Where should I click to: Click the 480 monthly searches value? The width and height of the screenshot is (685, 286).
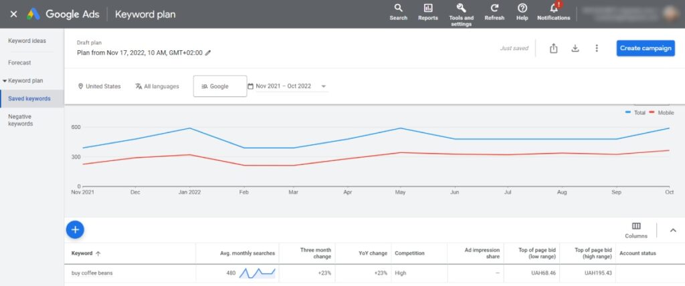pyautogui.click(x=231, y=273)
